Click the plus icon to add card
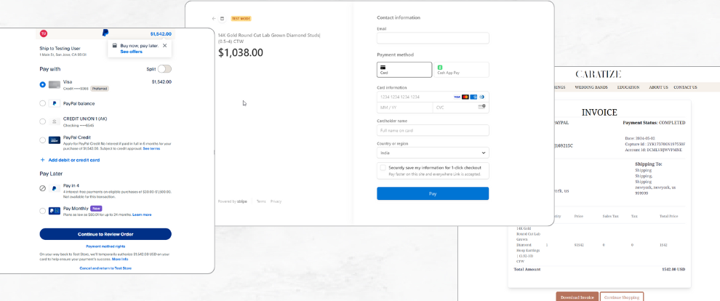Viewport: 720px width, 301px height. pos(42,160)
